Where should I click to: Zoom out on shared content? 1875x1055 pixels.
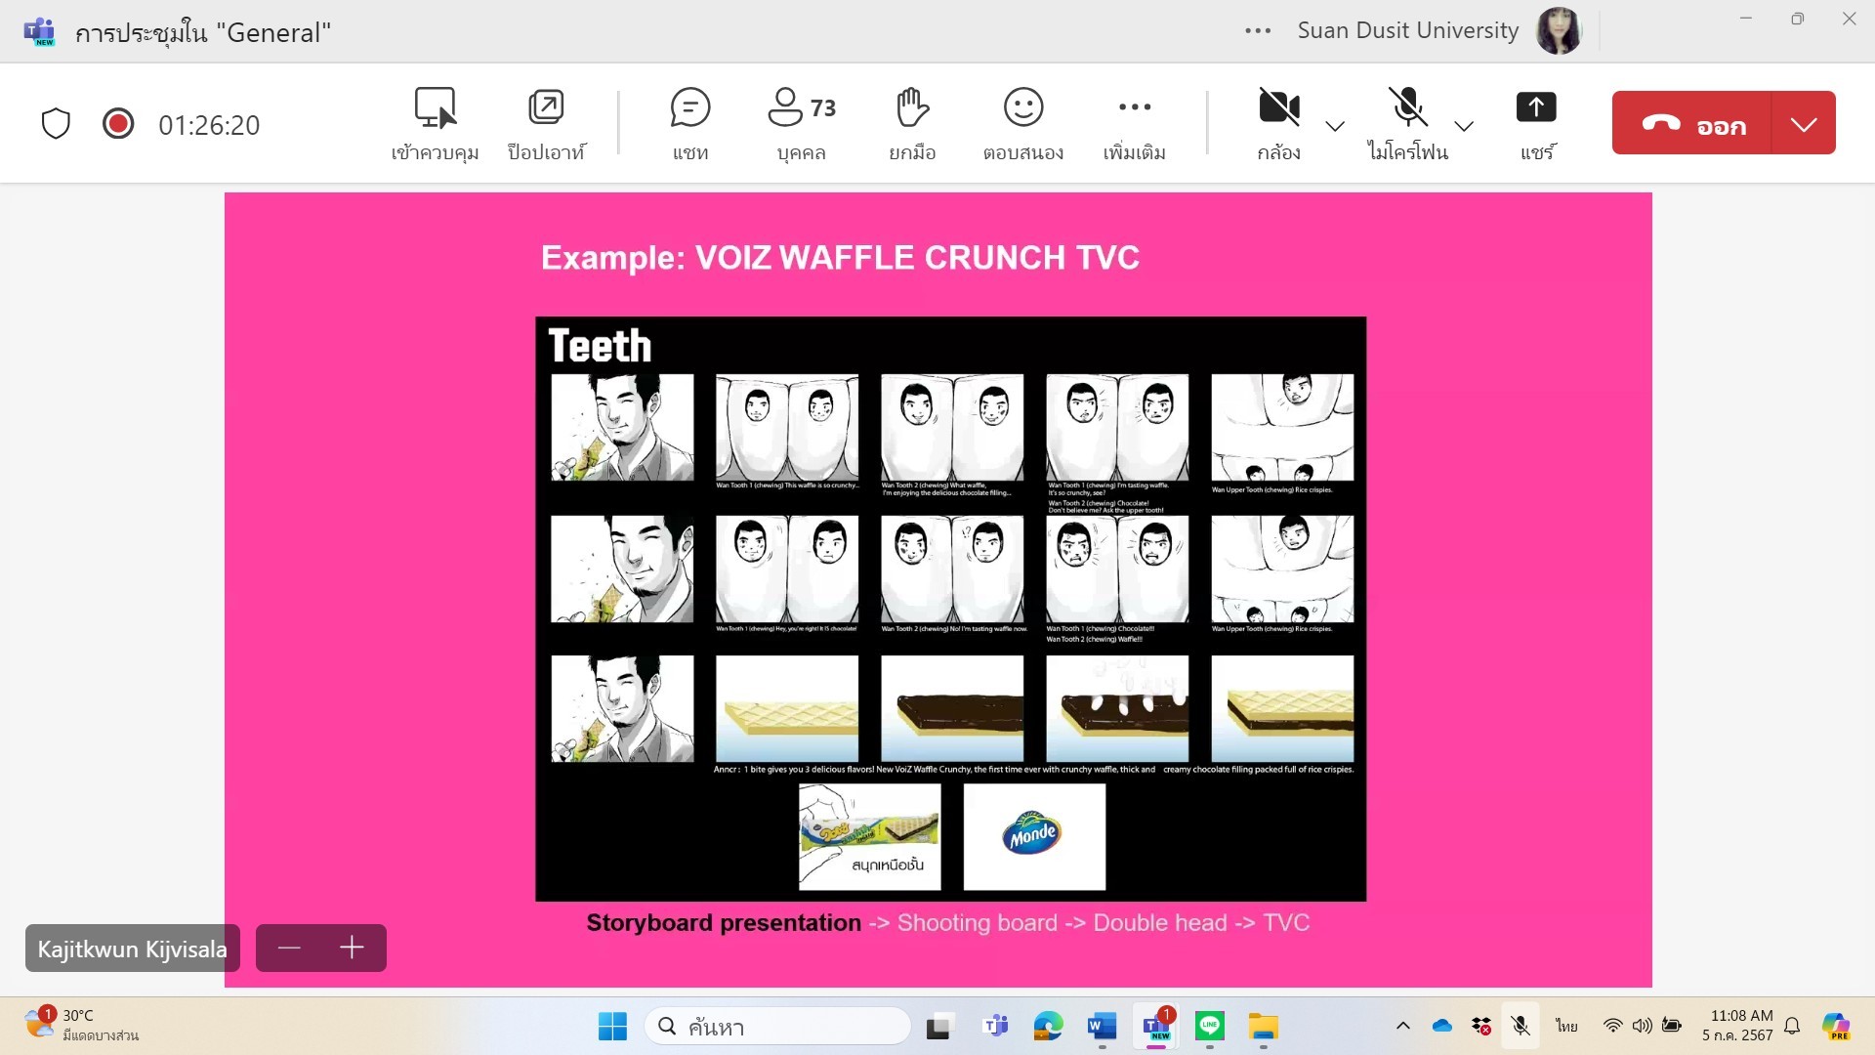289,948
